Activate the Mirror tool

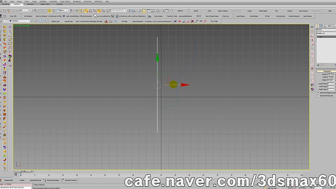129,11
